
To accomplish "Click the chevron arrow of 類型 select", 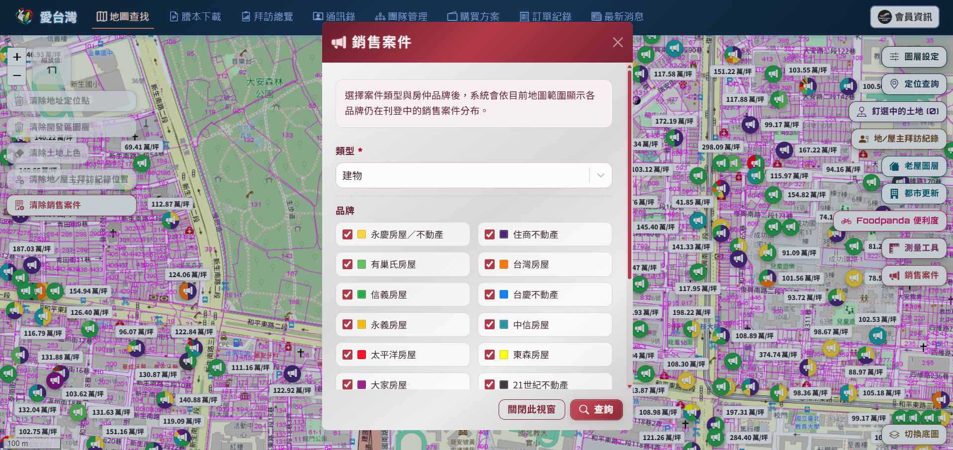I will (601, 175).
